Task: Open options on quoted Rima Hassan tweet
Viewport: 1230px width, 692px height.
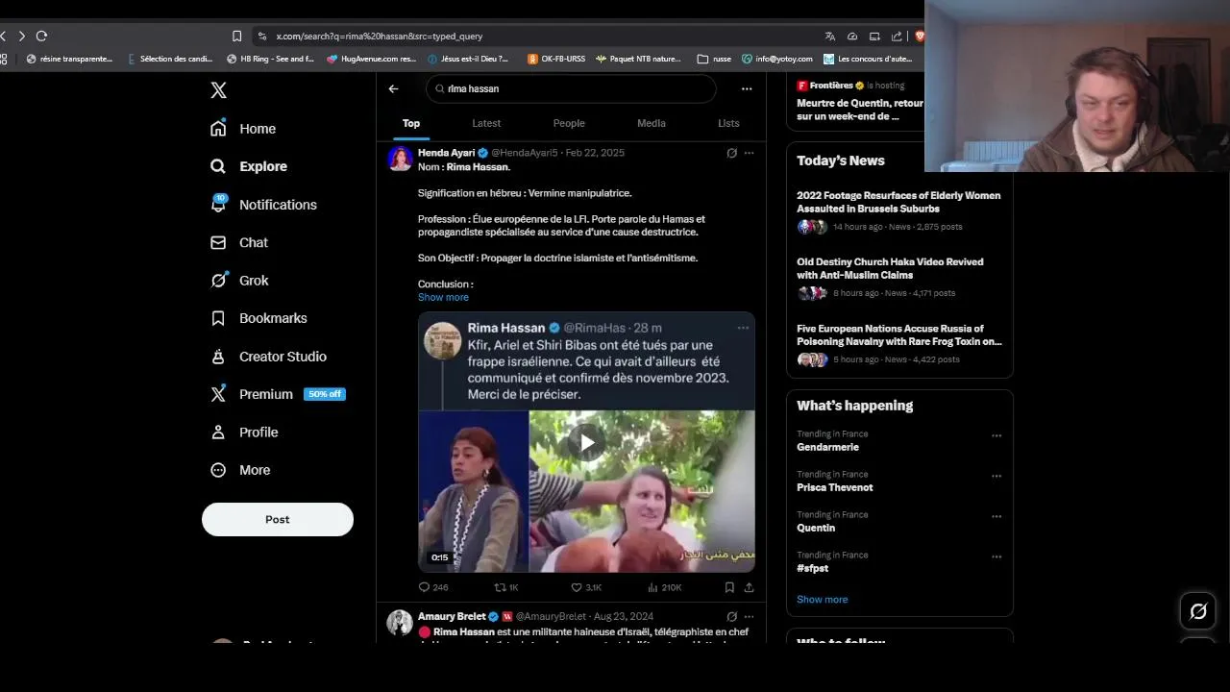Action: (x=743, y=328)
